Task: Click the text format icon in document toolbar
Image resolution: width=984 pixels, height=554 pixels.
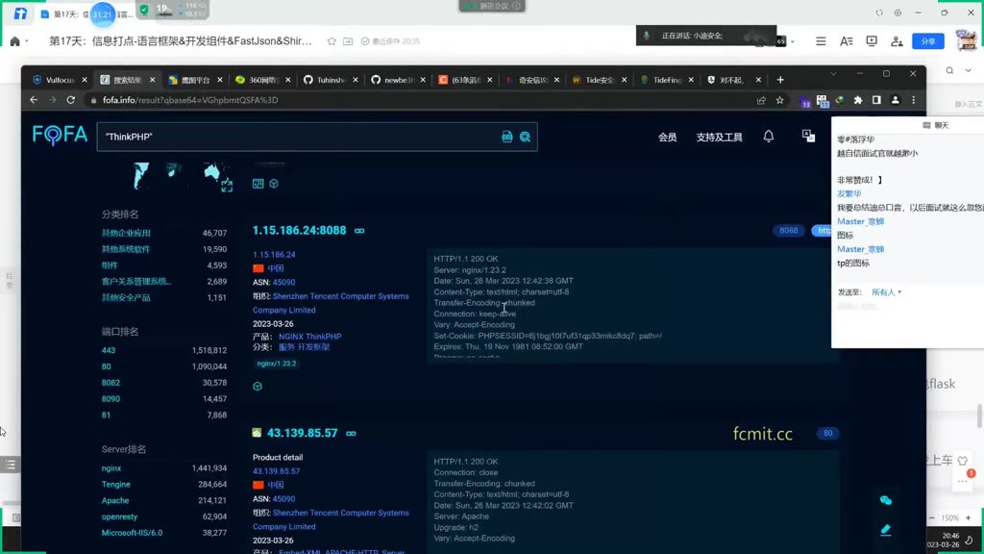Action: (x=847, y=40)
